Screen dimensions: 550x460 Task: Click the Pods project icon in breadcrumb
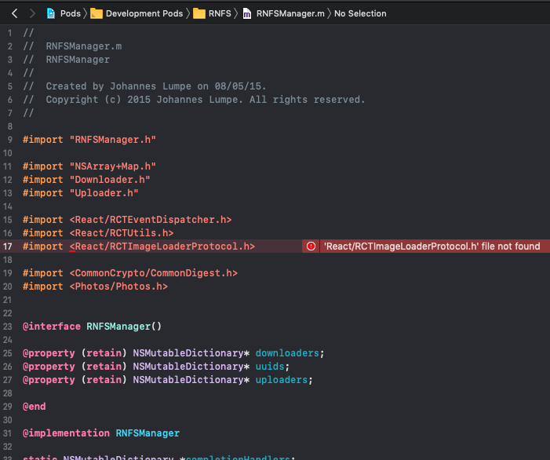coord(51,13)
